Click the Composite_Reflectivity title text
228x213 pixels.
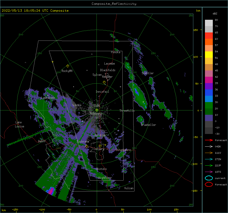coord(114,4)
